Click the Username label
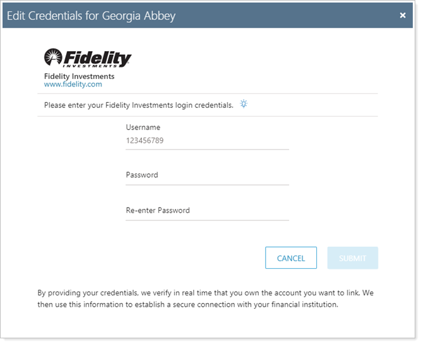Screen dimensions: 421x344 tap(143, 128)
